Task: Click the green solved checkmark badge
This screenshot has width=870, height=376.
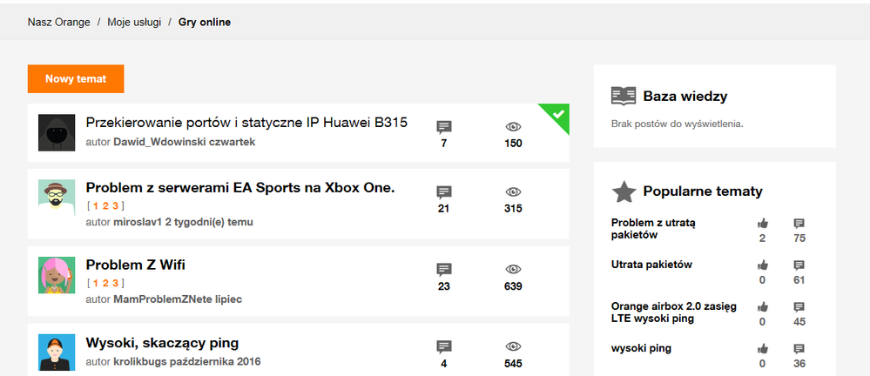Action: (x=558, y=114)
